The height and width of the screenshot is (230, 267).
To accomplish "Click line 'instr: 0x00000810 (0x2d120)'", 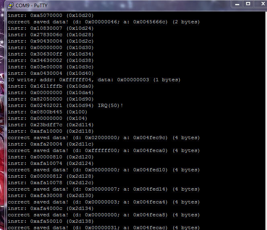I will (51, 157).
